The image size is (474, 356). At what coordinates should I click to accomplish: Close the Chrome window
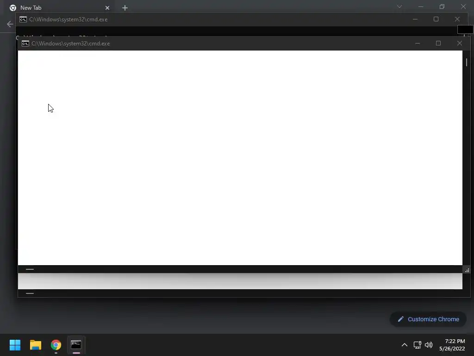coord(463,6)
